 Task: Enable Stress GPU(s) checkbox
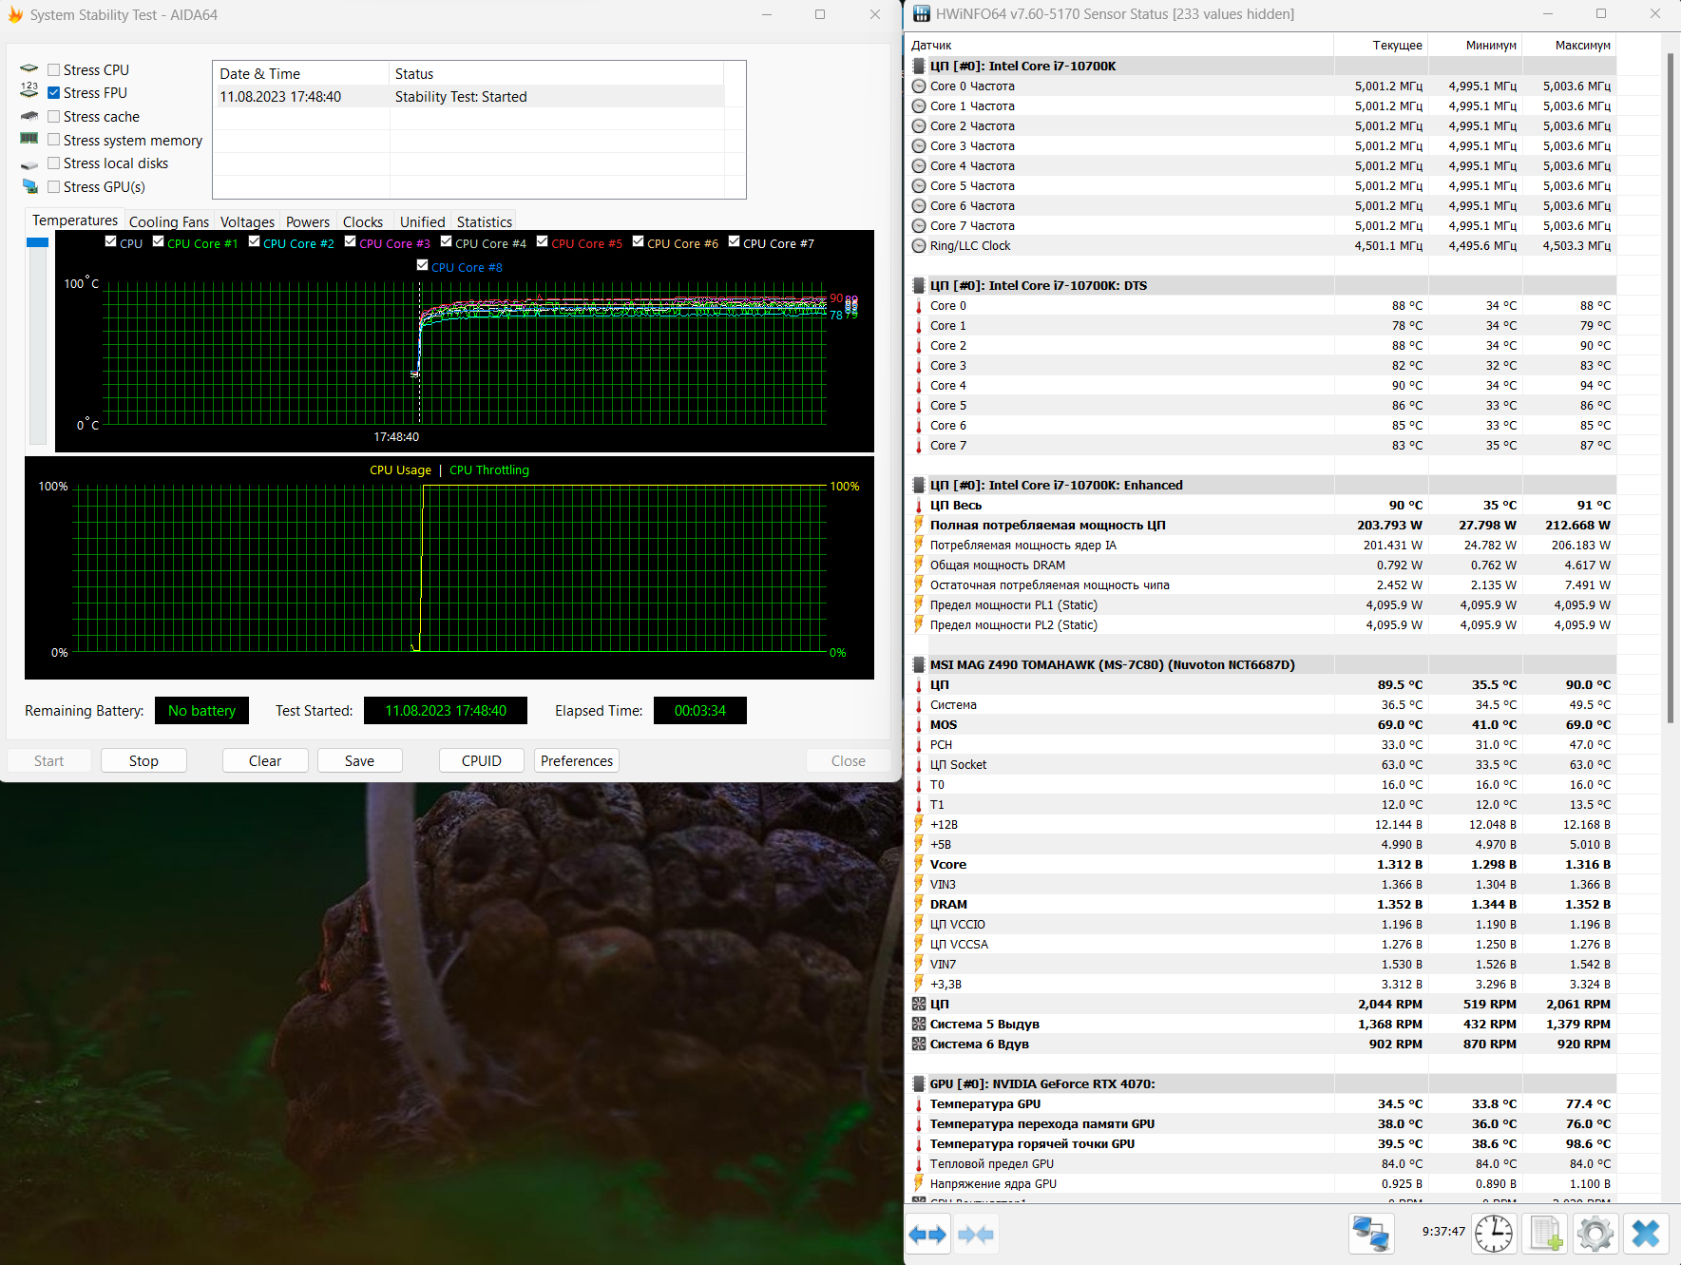[x=54, y=186]
